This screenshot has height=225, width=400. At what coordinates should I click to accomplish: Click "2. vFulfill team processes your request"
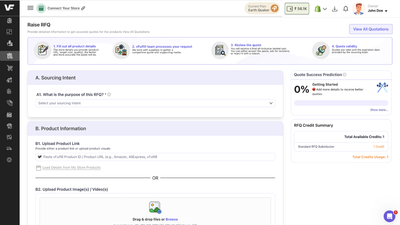tap(162, 47)
